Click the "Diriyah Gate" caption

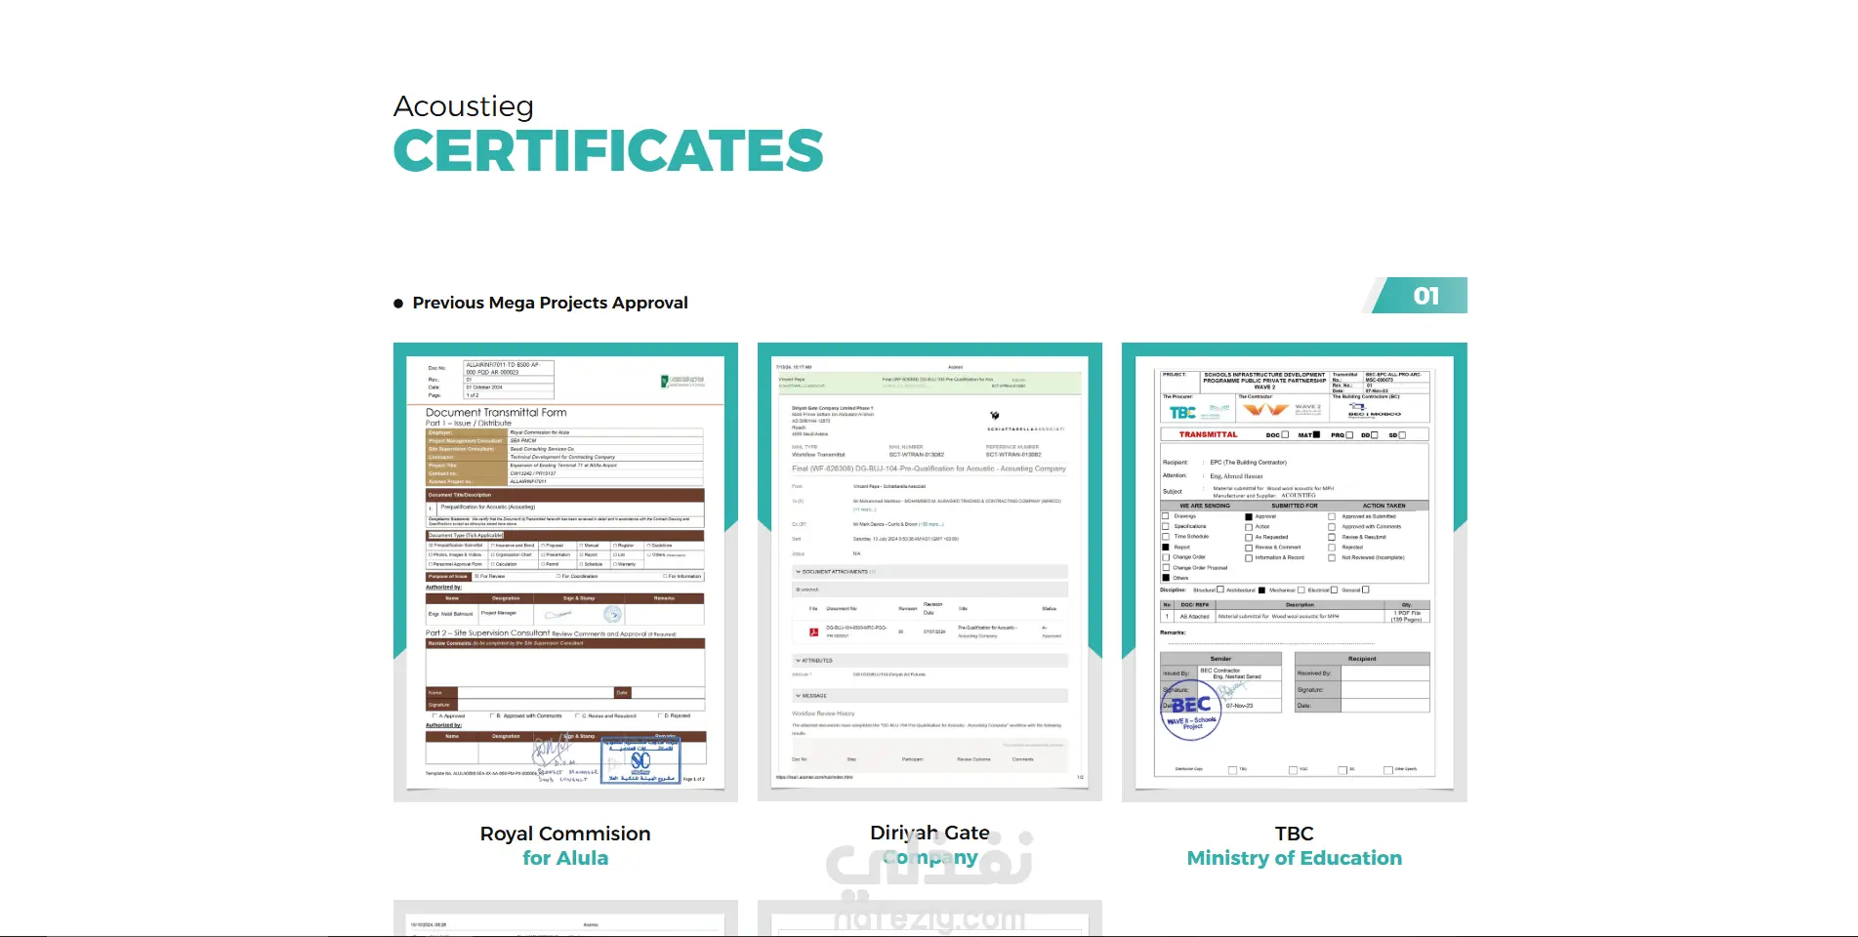pos(929,833)
